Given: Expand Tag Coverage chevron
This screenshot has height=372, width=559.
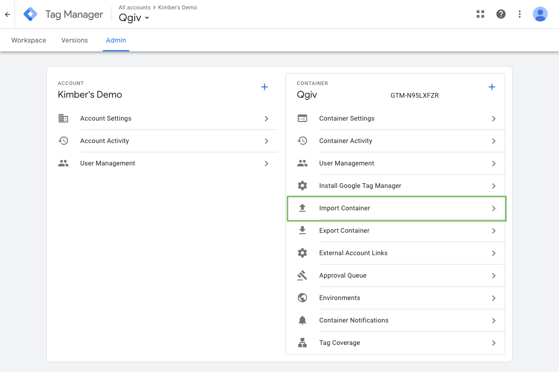Looking at the screenshot, I should (494, 343).
